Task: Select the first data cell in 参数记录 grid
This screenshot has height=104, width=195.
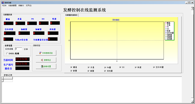Action: pos(8,81)
